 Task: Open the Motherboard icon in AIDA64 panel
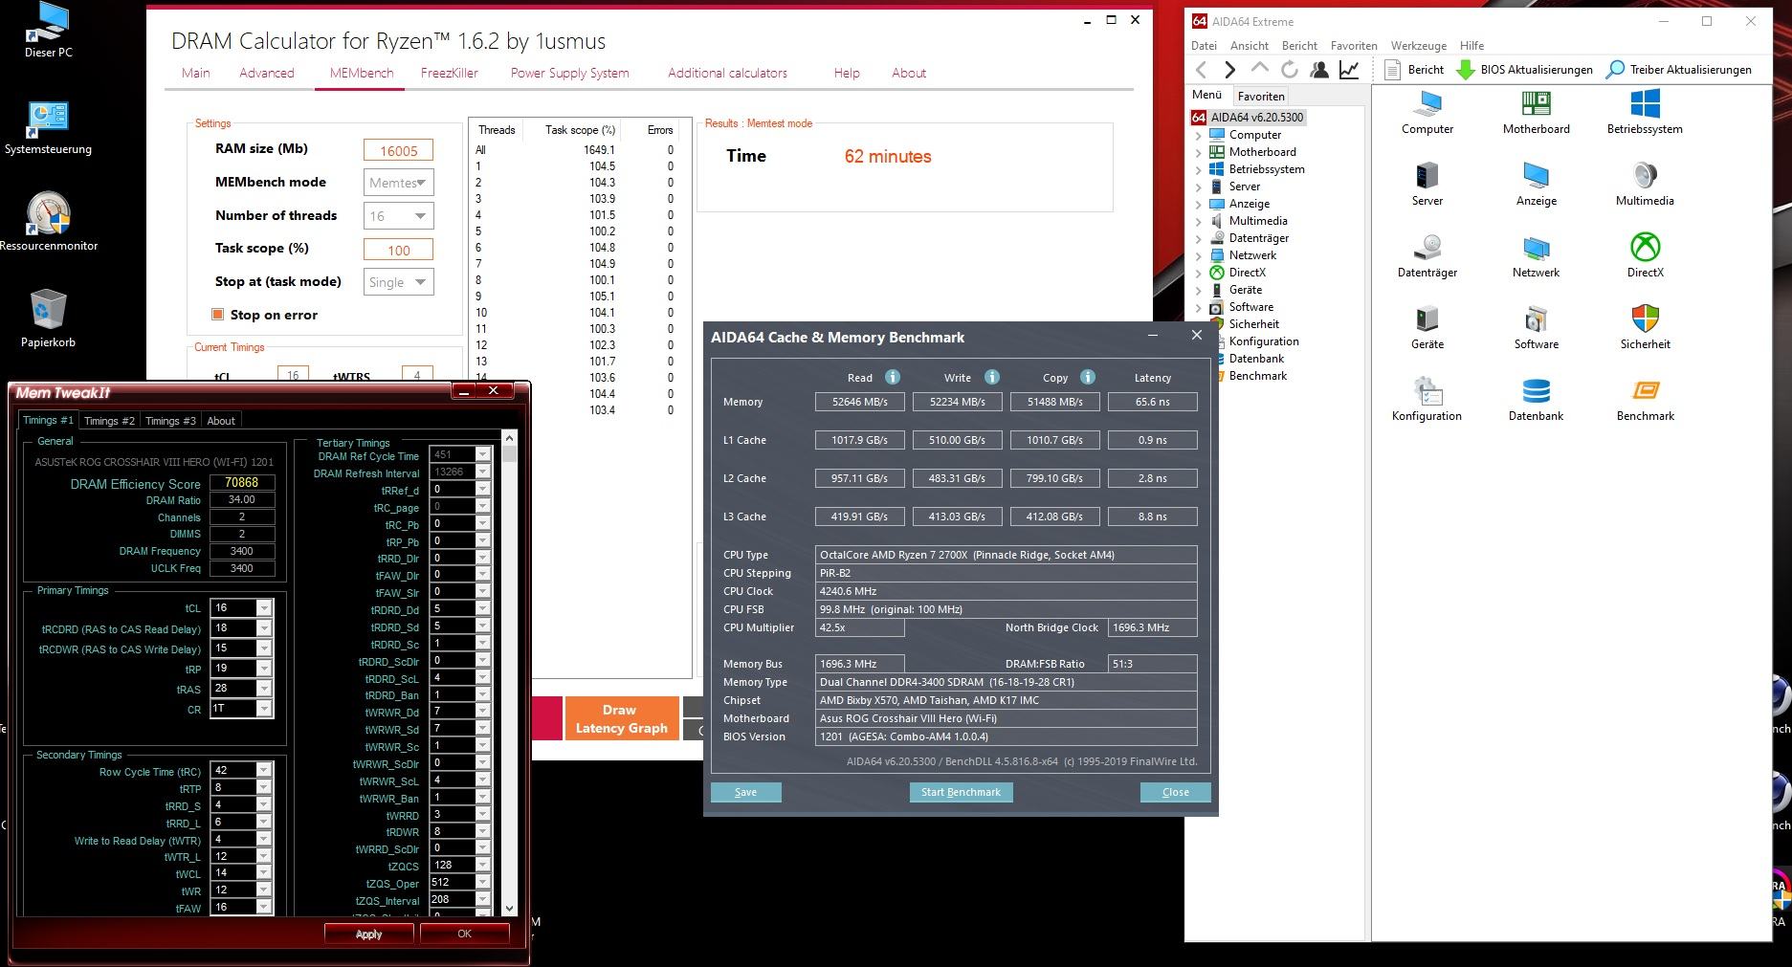point(1536,113)
